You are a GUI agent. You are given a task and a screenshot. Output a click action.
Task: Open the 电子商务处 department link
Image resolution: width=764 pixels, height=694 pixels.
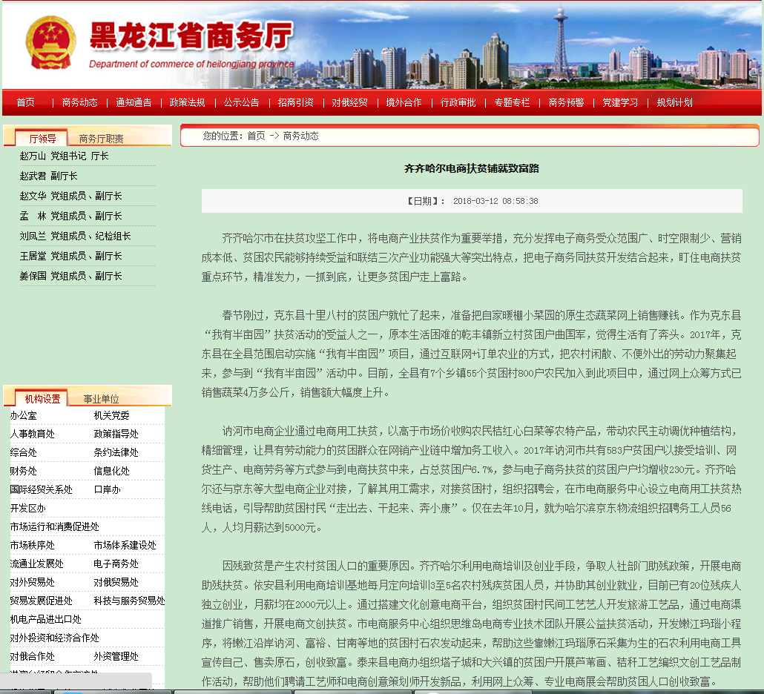point(116,564)
